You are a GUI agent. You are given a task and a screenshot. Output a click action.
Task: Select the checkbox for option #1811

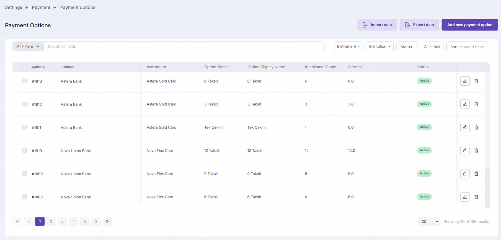point(24,127)
